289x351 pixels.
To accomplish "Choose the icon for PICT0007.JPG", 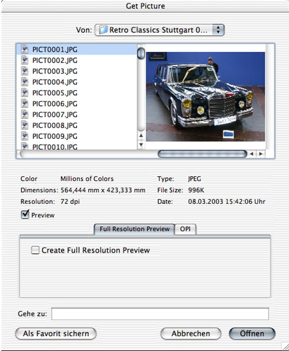I will click(24, 114).
